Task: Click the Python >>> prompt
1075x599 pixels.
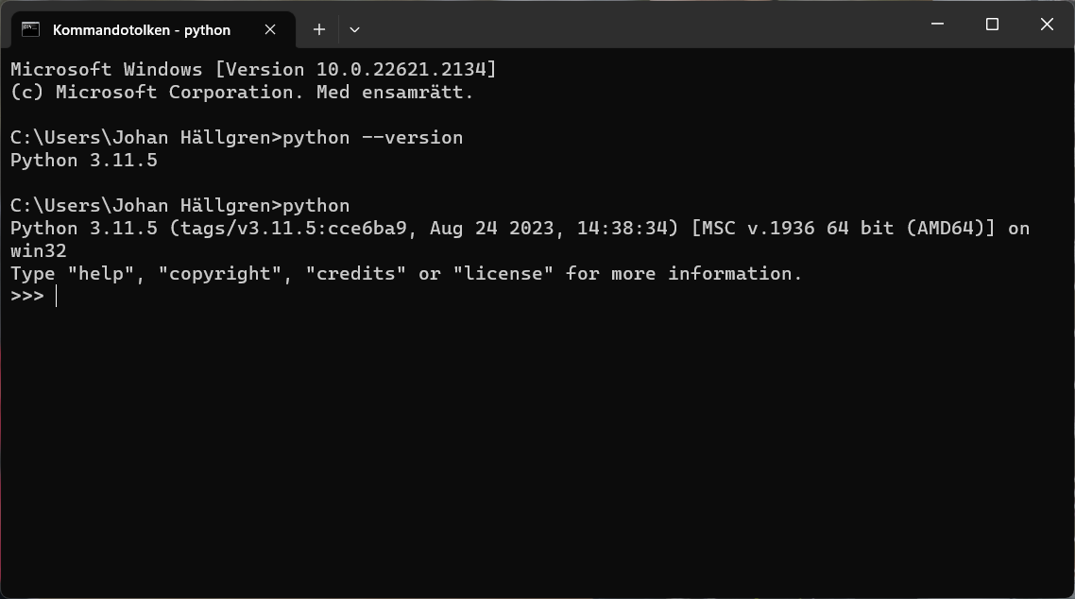Action: click(26, 296)
